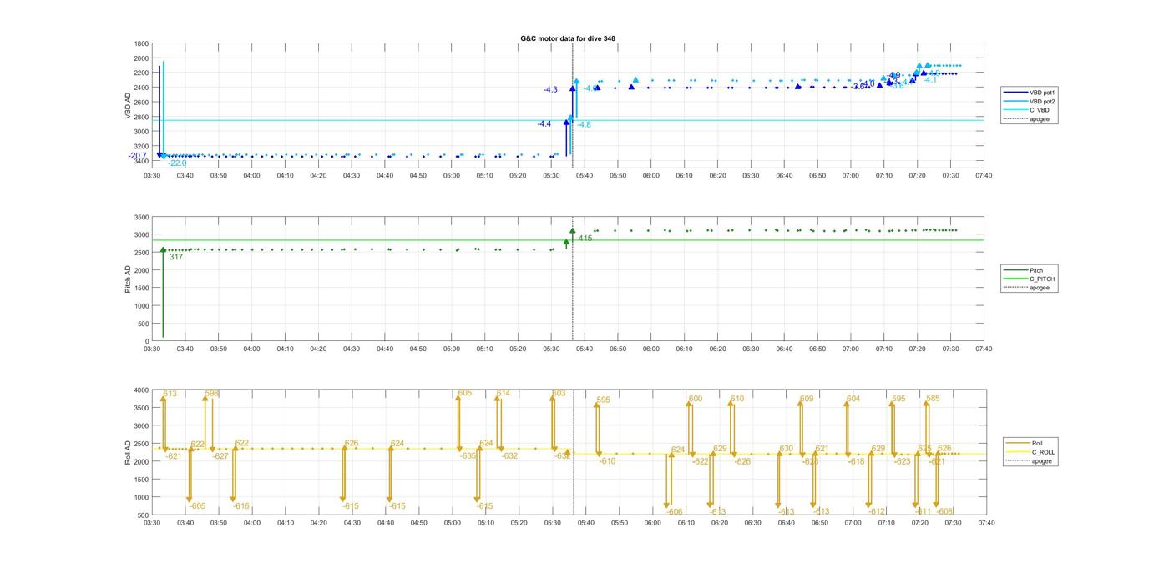Click the "2800" tick on the VBD y-axis
1169x578 pixels.
(x=141, y=117)
